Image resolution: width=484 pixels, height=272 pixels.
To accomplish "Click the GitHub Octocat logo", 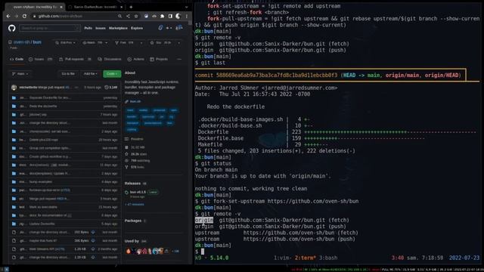I will 12,28.
